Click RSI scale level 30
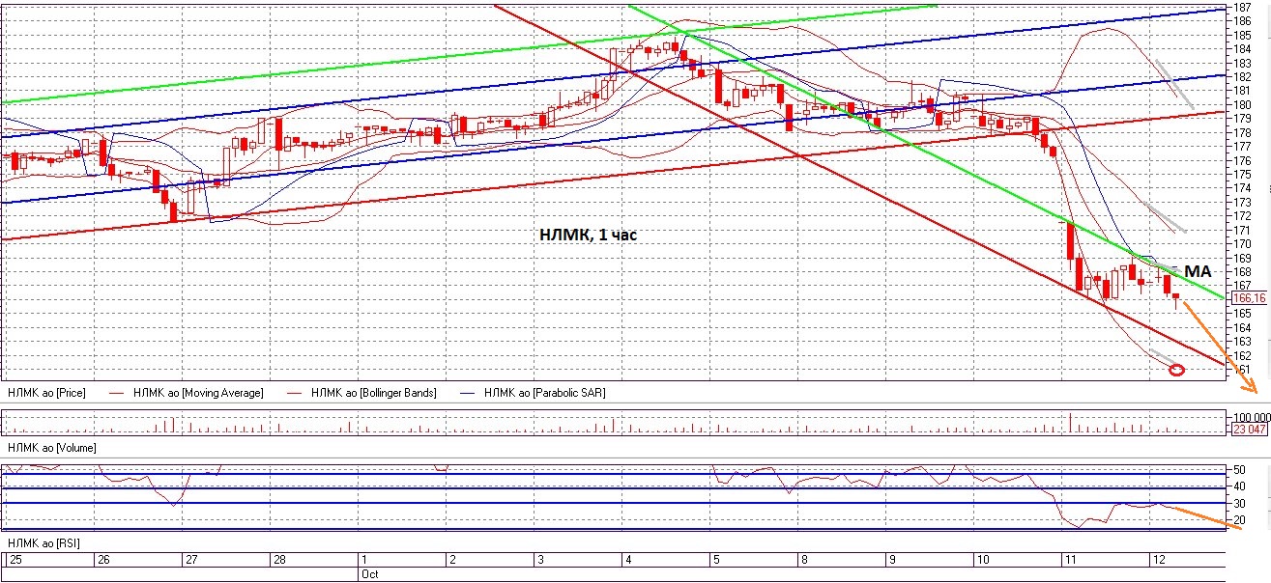The image size is (1271, 583). [x=1238, y=504]
